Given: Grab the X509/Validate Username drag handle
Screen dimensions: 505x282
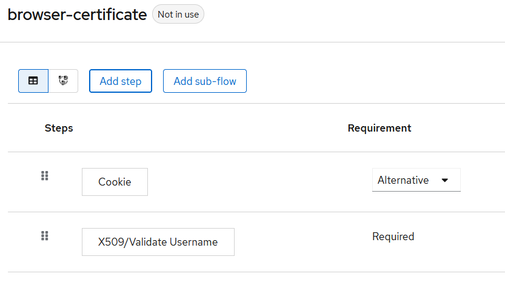Looking at the screenshot, I should point(44,236).
